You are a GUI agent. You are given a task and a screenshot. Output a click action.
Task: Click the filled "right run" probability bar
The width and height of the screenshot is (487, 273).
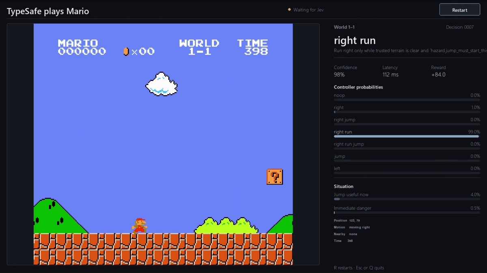(407, 136)
